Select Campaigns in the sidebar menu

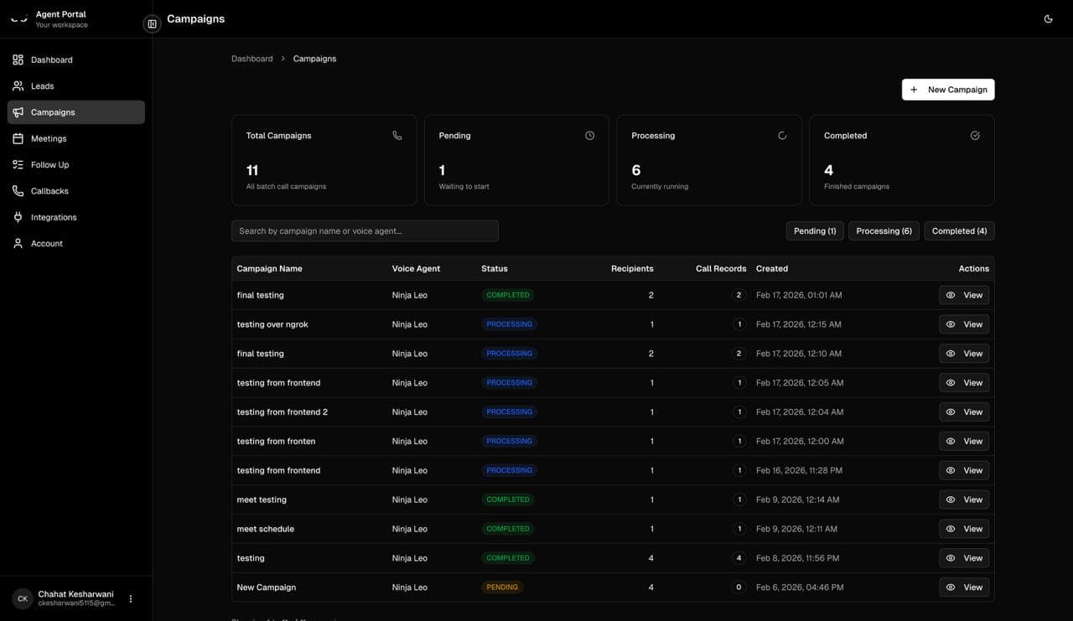tap(53, 111)
